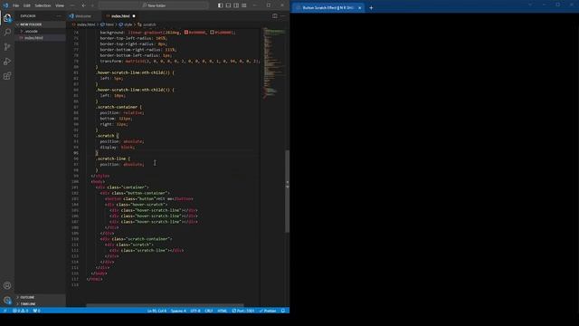Open the customize layout icon
The image size is (579, 326).
(x=244, y=5)
